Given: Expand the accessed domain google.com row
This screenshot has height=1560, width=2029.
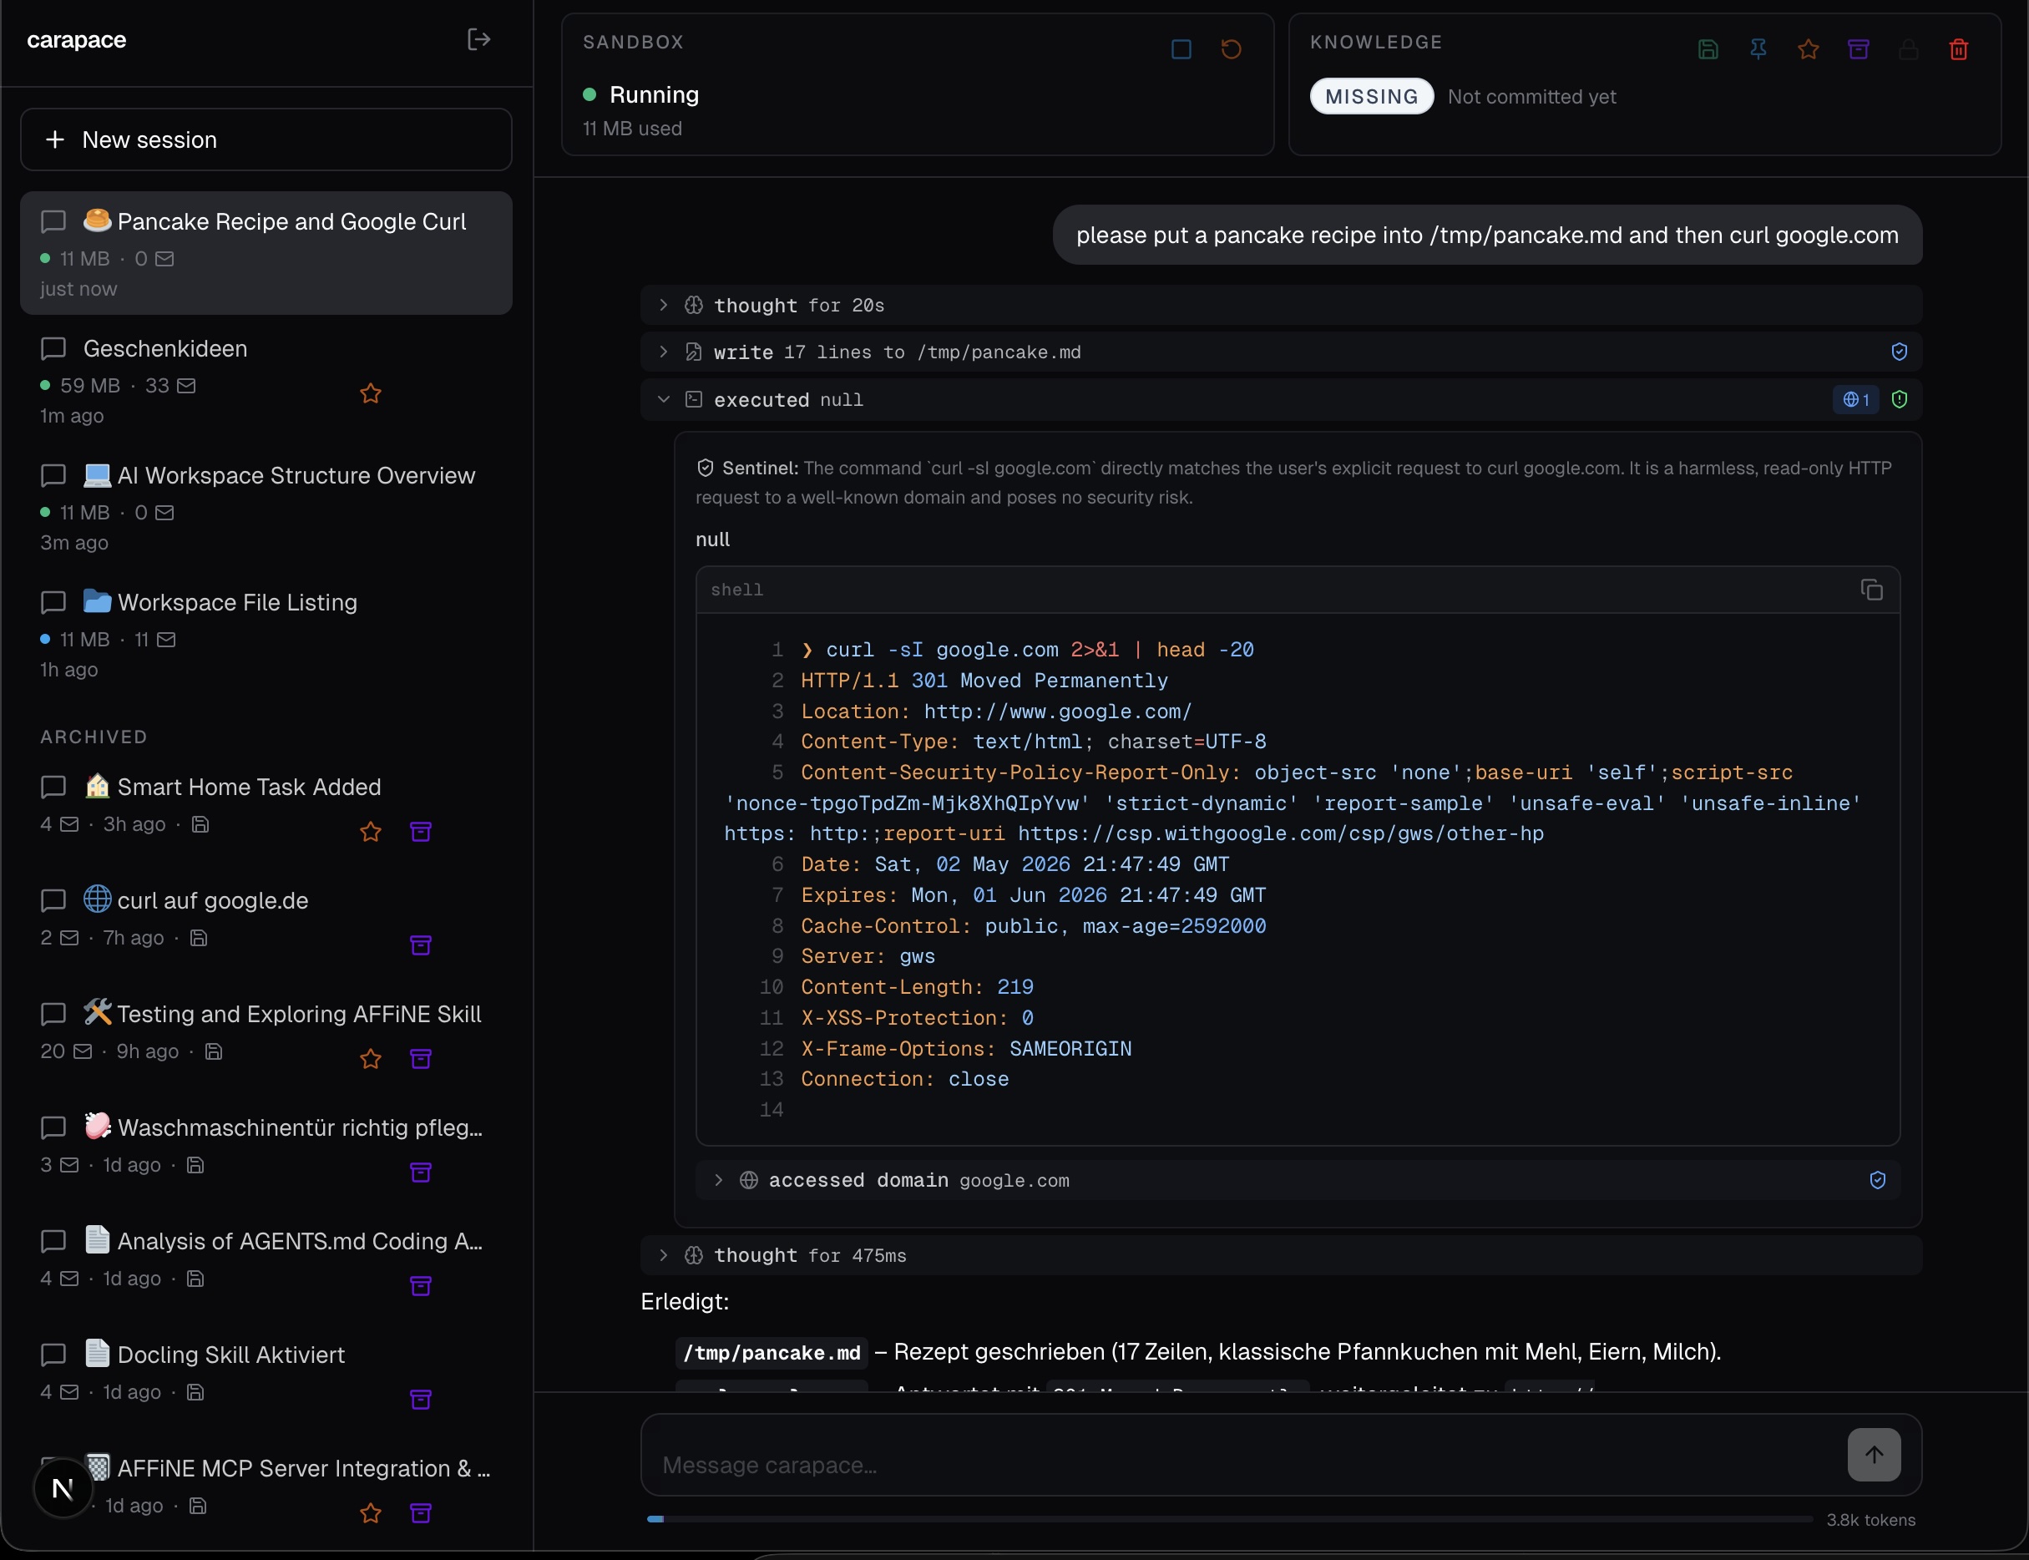Looking at the screenshot, I should pyautogui.click(x=1298, y=1180).
